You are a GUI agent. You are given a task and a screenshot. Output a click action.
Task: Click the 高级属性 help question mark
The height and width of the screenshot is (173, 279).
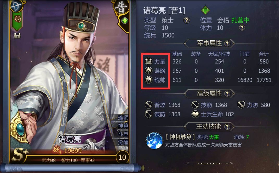tap(227, 94)
